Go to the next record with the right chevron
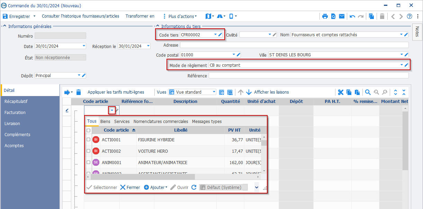 tap(401, 16)
